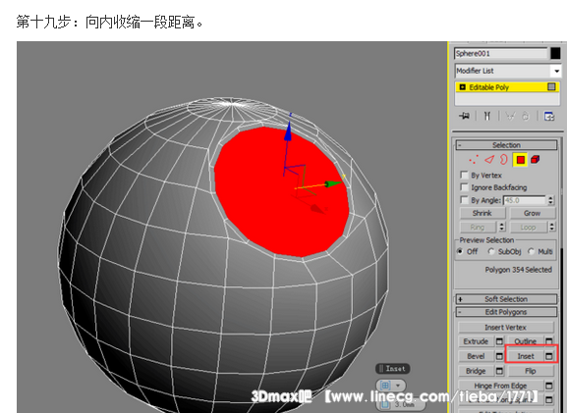Open the Modifier List dropdown
567x413 pixels.
556,71
